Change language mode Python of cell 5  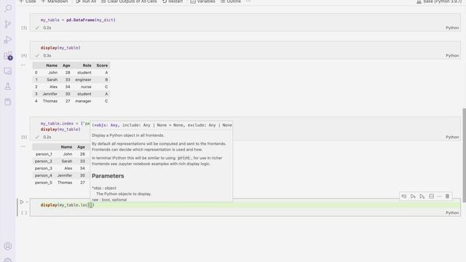point(452,137)
